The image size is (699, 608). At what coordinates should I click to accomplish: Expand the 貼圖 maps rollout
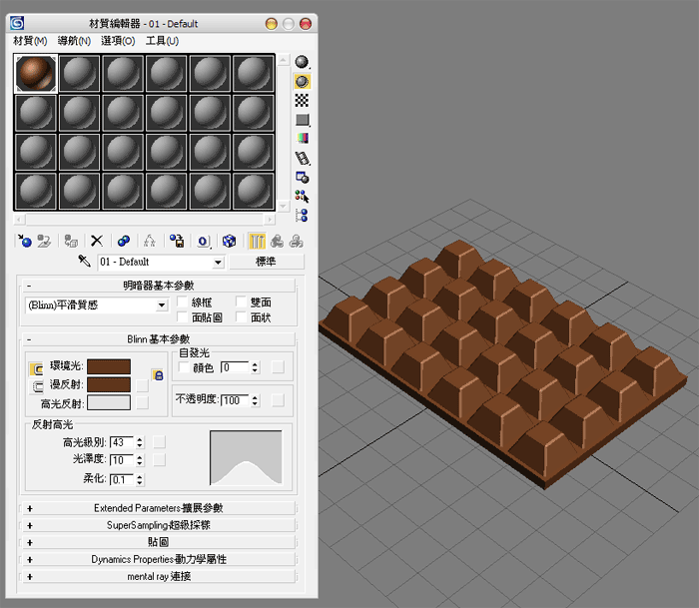point(159,542)
